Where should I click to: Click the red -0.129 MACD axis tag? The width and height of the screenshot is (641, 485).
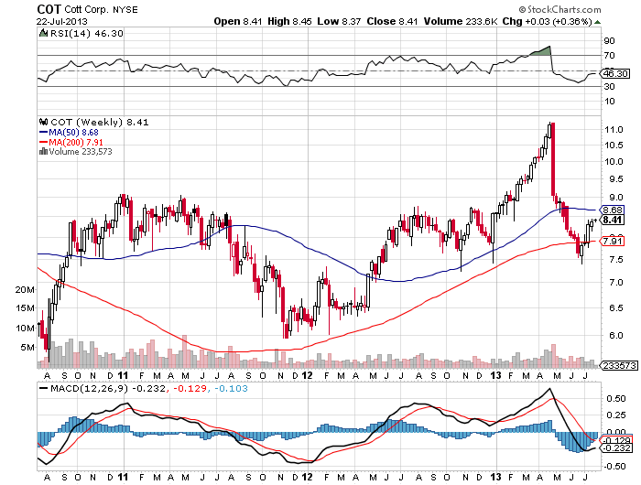pos(614,440)
